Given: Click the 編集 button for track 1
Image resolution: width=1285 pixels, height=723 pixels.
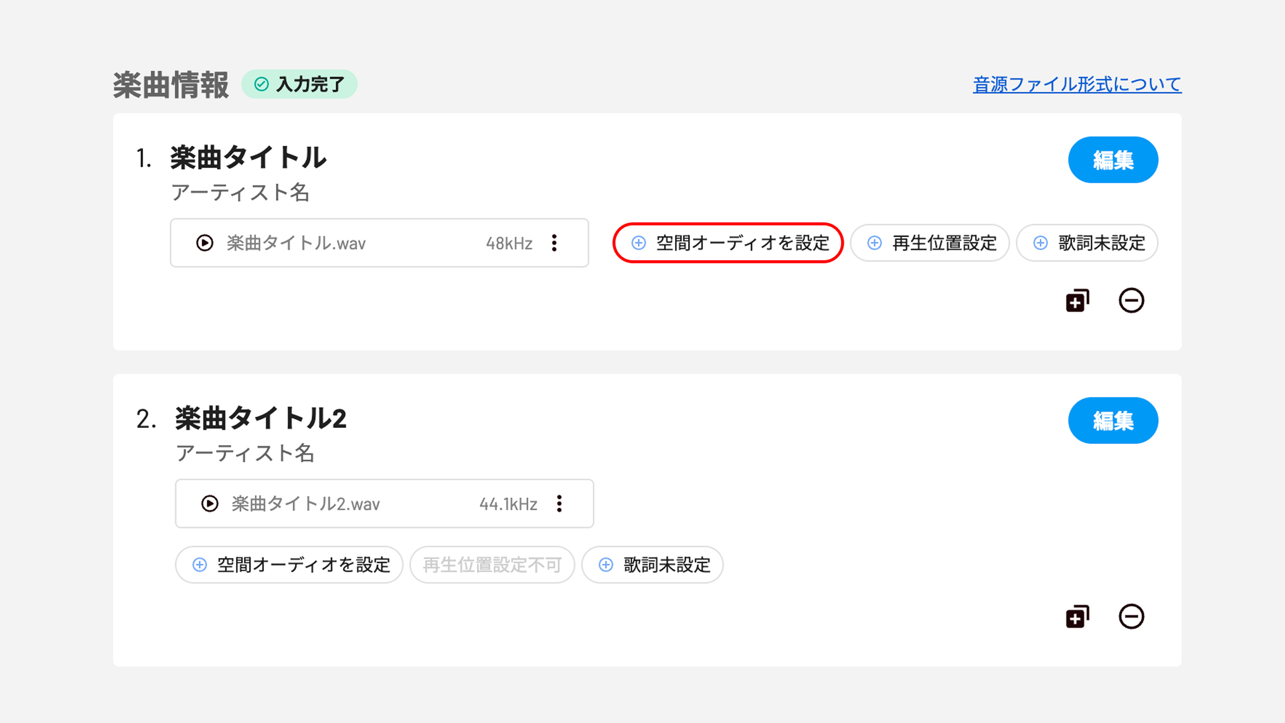Looking at the screenshot, I should (1113, 160).
